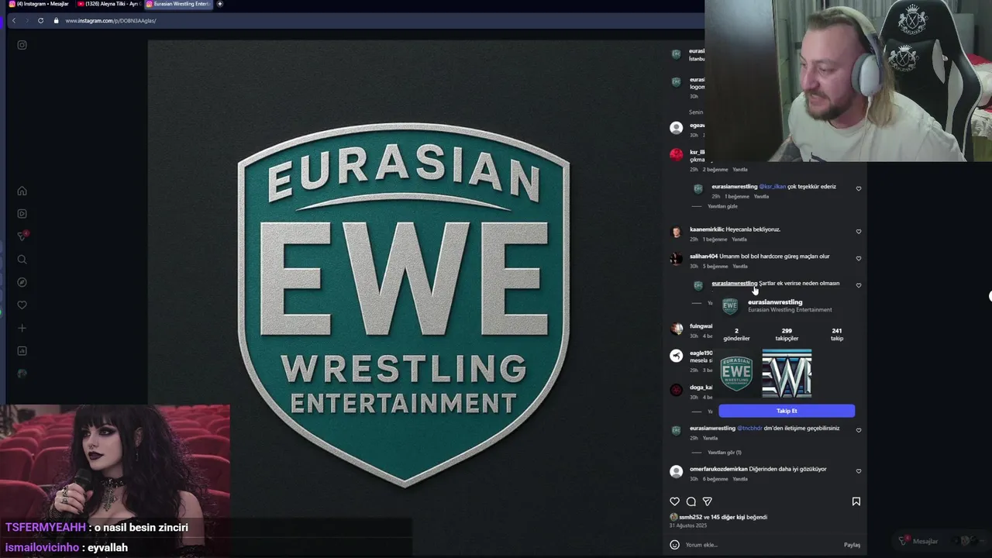Image resolution: width=992 pixels, height=558 pixels.
Task: Like the 'çok teşekkür ederiz' reply
Action: (x=859, y=188)
